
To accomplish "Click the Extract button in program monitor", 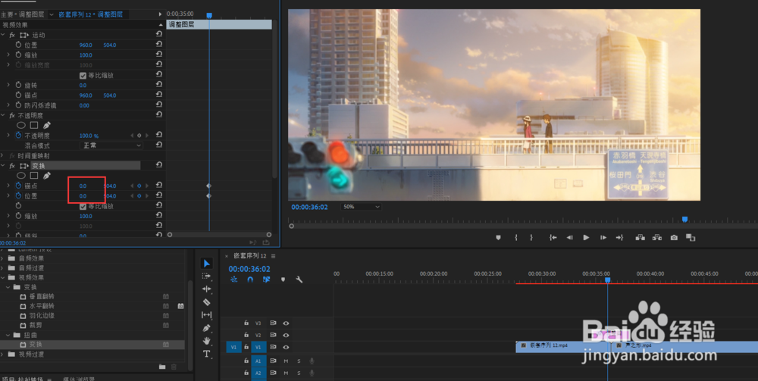I will [x=657, y=238].
